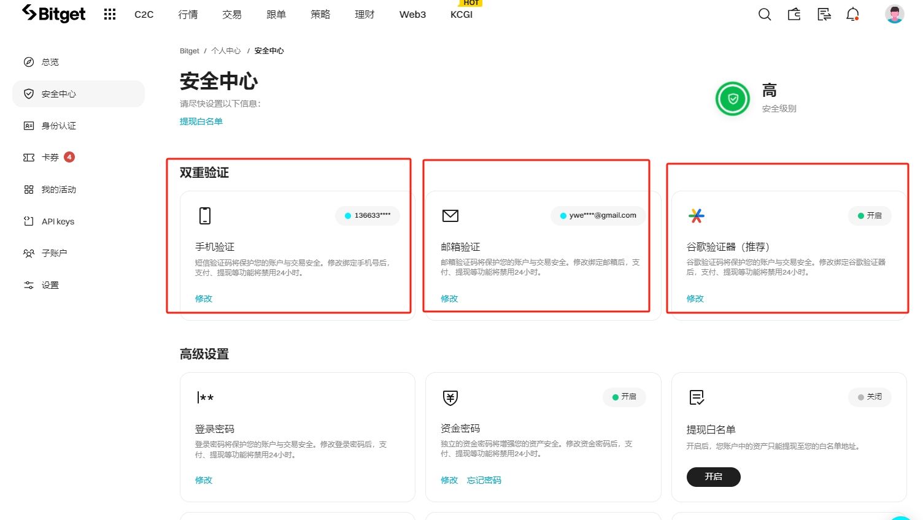Image resolution: width=923 pixels, height=520 pixels.
Task: Open 子账户 from the sidebar
Action: (52, 253)
